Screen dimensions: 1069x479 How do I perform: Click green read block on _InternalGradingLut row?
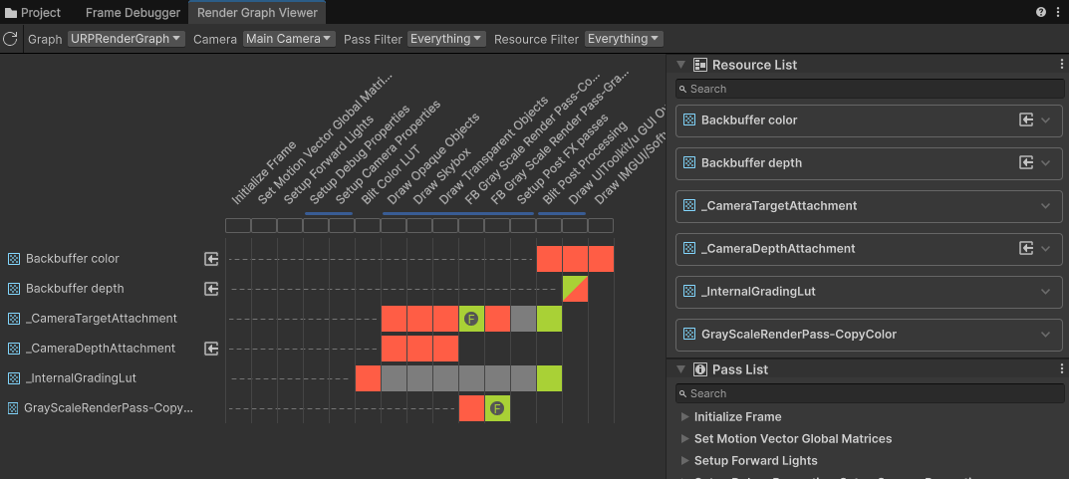click(x=549, y=378)
